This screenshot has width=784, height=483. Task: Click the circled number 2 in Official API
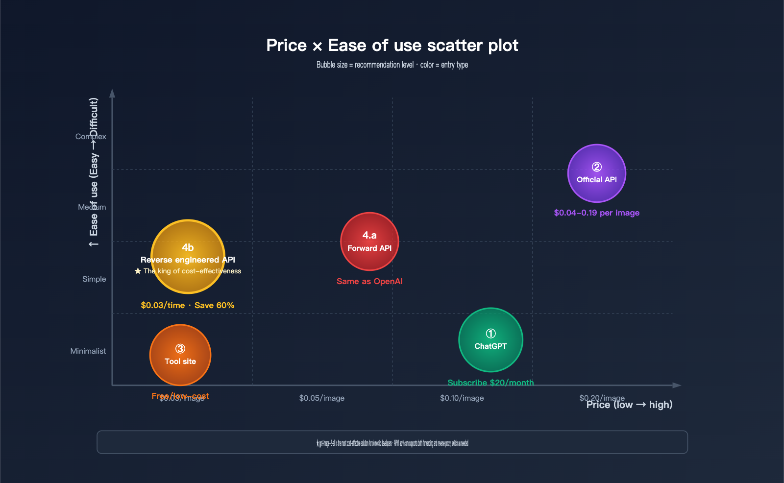(596, 167)
